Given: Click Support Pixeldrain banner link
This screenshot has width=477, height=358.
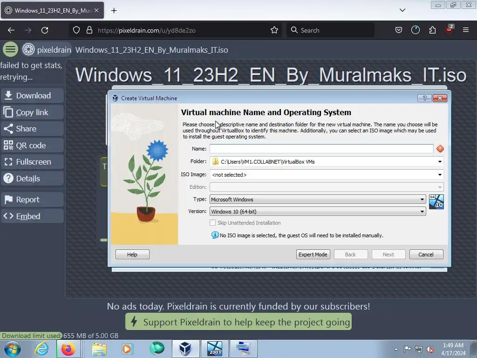Looking at the screenshot, I should (238, 322).
